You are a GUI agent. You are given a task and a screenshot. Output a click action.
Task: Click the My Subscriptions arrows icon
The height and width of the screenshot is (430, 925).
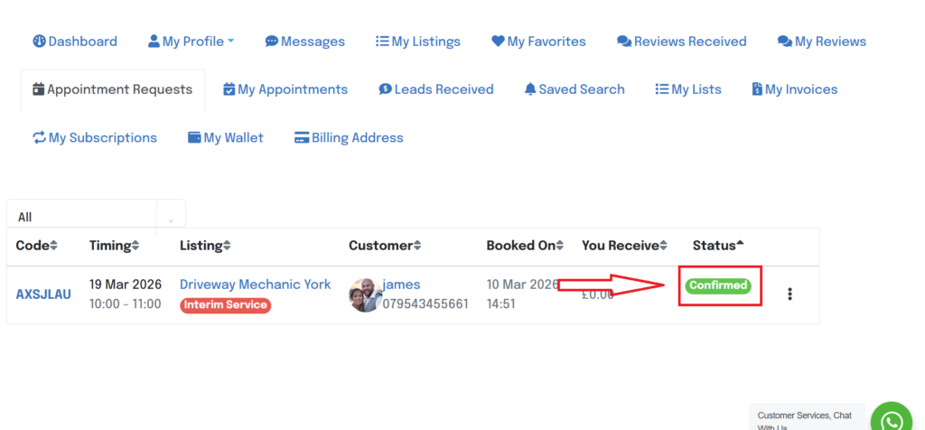(39, 137)
